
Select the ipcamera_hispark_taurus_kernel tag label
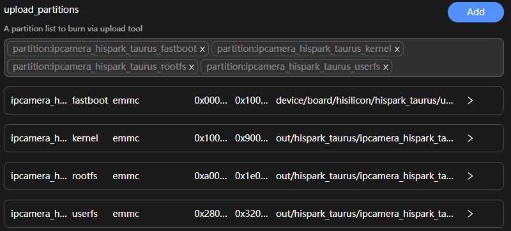(x=304, y=49)
